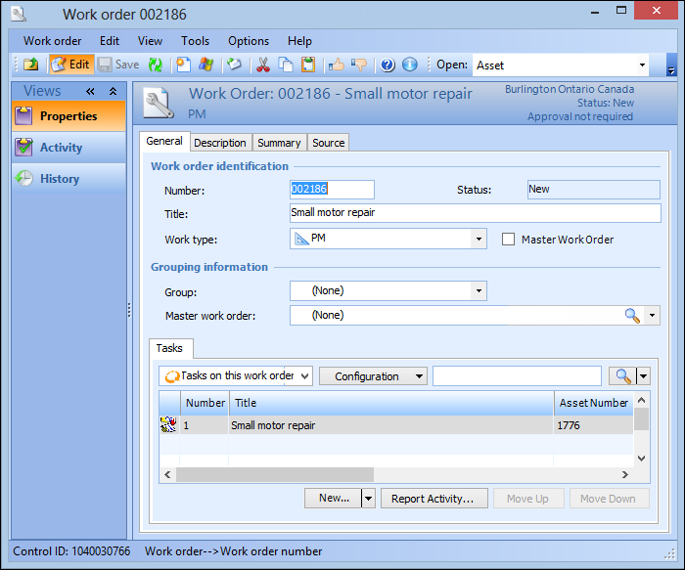Click the Help question mark icon
The image size is (685, 570).
pyautogui.click(x=388, y=65)
